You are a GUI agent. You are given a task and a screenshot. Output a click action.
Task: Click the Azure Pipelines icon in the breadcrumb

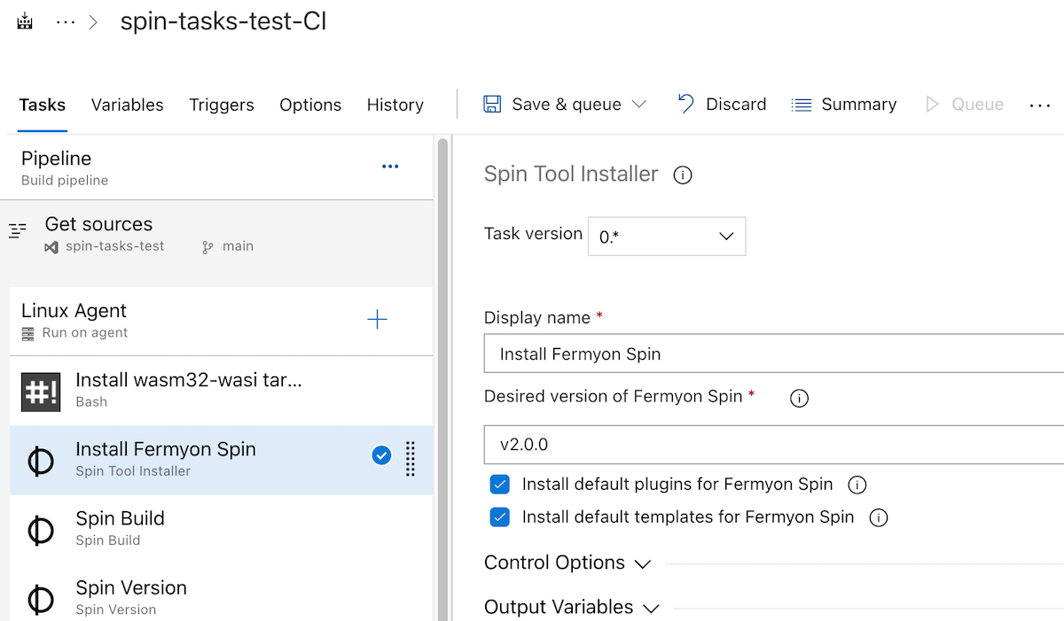[24, 19]
